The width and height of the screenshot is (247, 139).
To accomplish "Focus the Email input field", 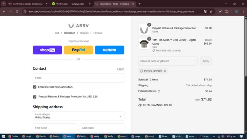I will 78,78.
